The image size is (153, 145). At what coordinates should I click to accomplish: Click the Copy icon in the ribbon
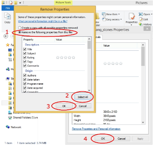pyautogui.click(x=8, y=16)
